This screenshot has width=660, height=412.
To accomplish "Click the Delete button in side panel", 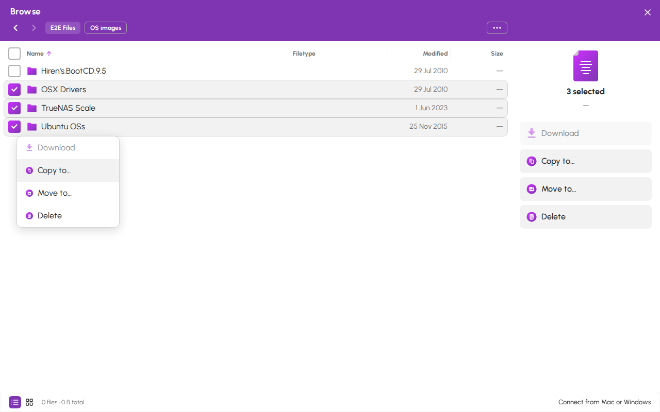I will [x=586, y=217].
